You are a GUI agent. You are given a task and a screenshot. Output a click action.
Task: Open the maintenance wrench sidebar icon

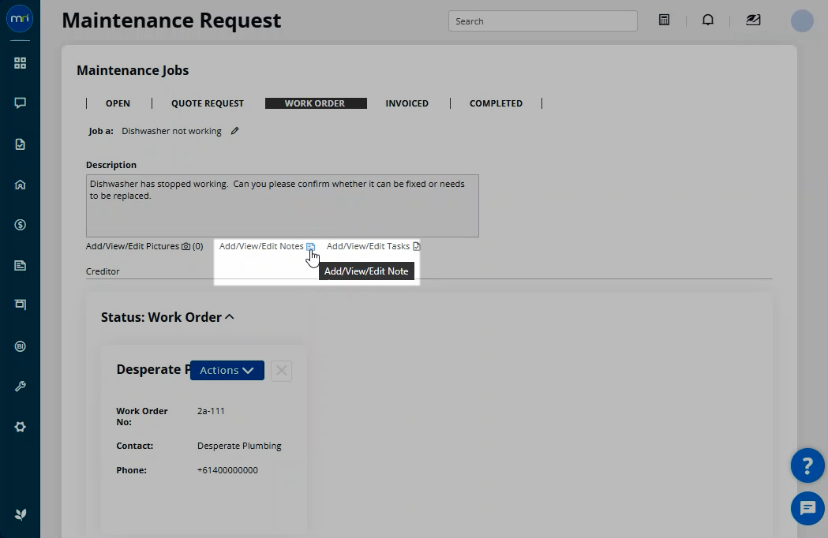pyautogui.click(x=20, y=387)
